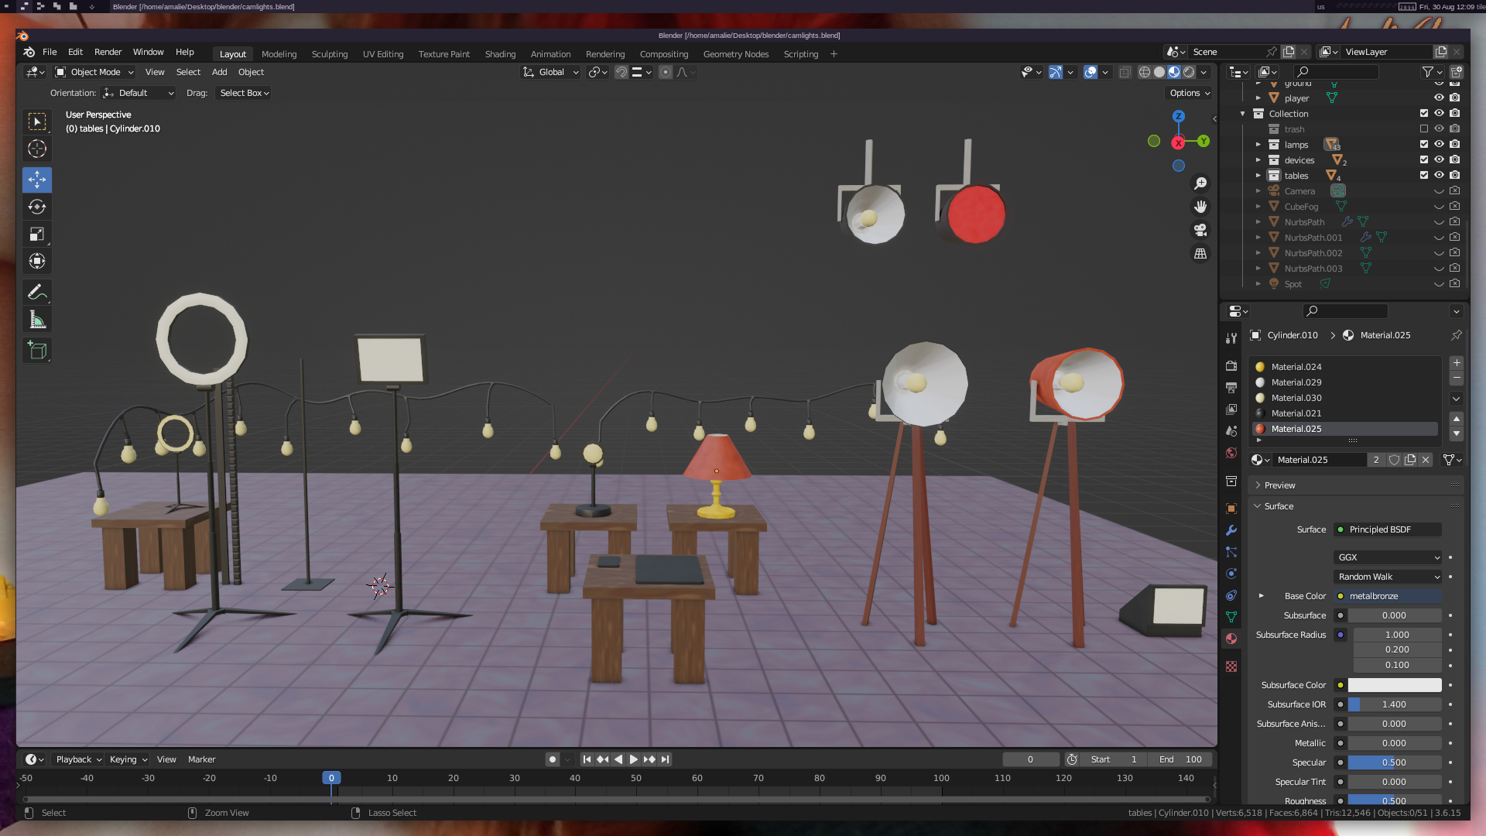
Task: Switch to the Shading workspace tab
Action: coord(500,54)
